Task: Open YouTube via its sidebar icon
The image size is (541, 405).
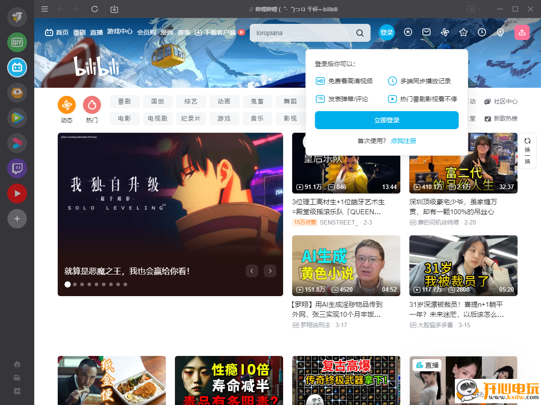Action: (x=17, y=193)
